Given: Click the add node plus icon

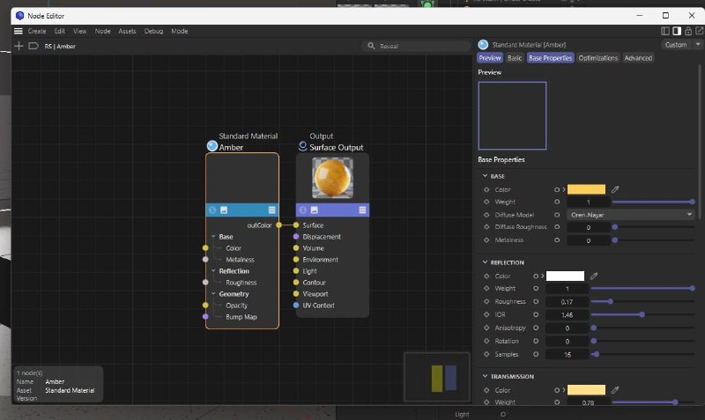Looking at the screenshot, I should [x=19, y=46].
